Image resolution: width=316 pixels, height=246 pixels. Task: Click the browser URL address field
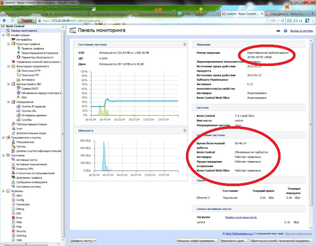point(144,20)
